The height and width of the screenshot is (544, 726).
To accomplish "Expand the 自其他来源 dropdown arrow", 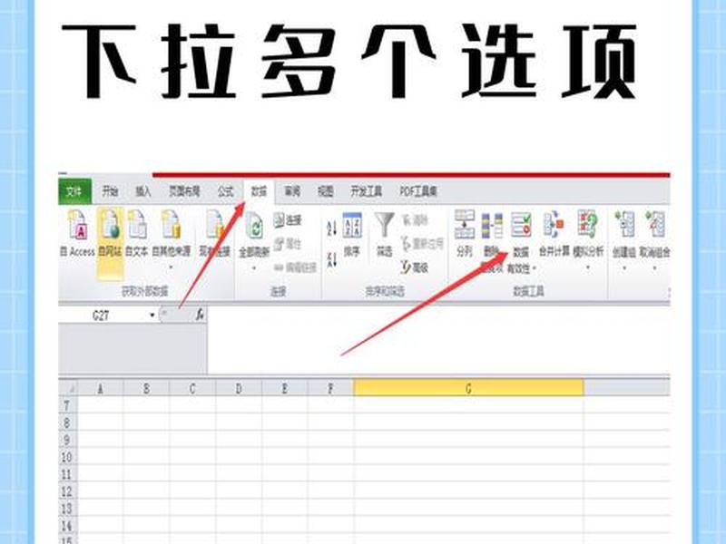I will tap(171, 267).
